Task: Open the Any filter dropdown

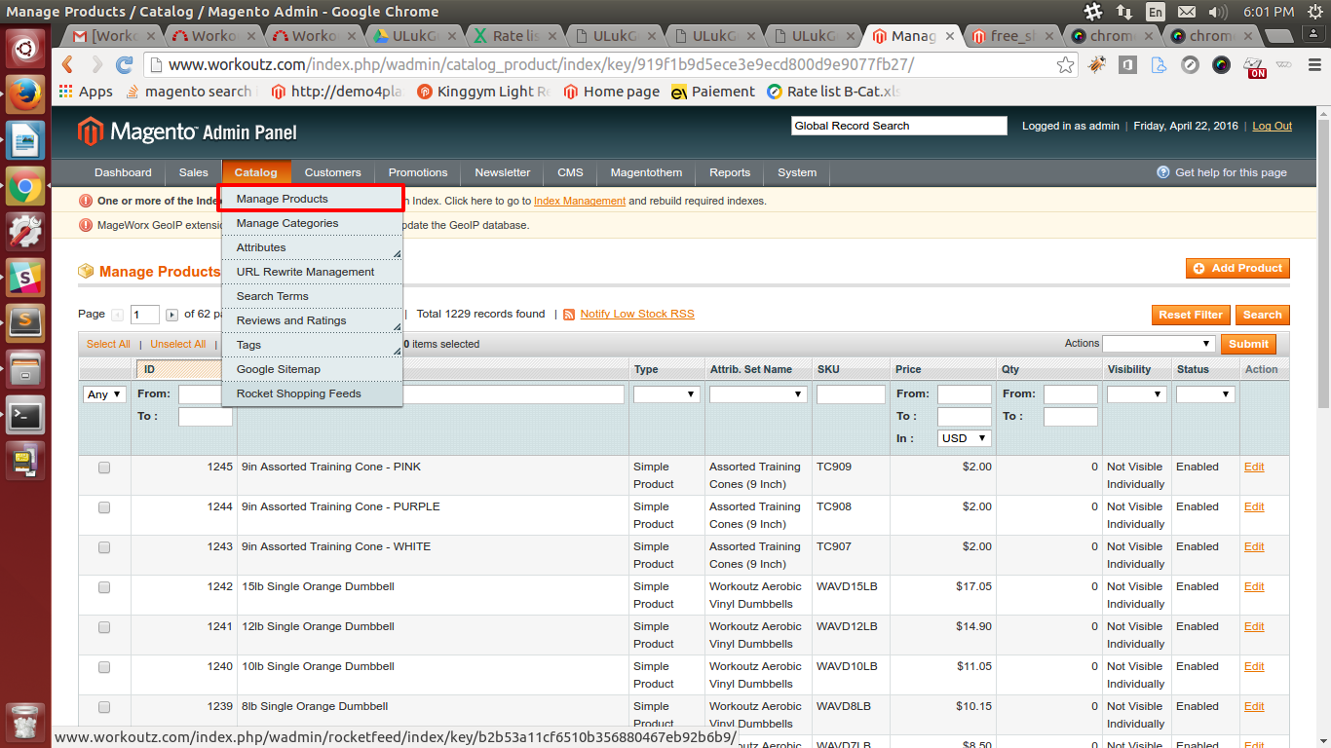Action: [x=105, y=394]
